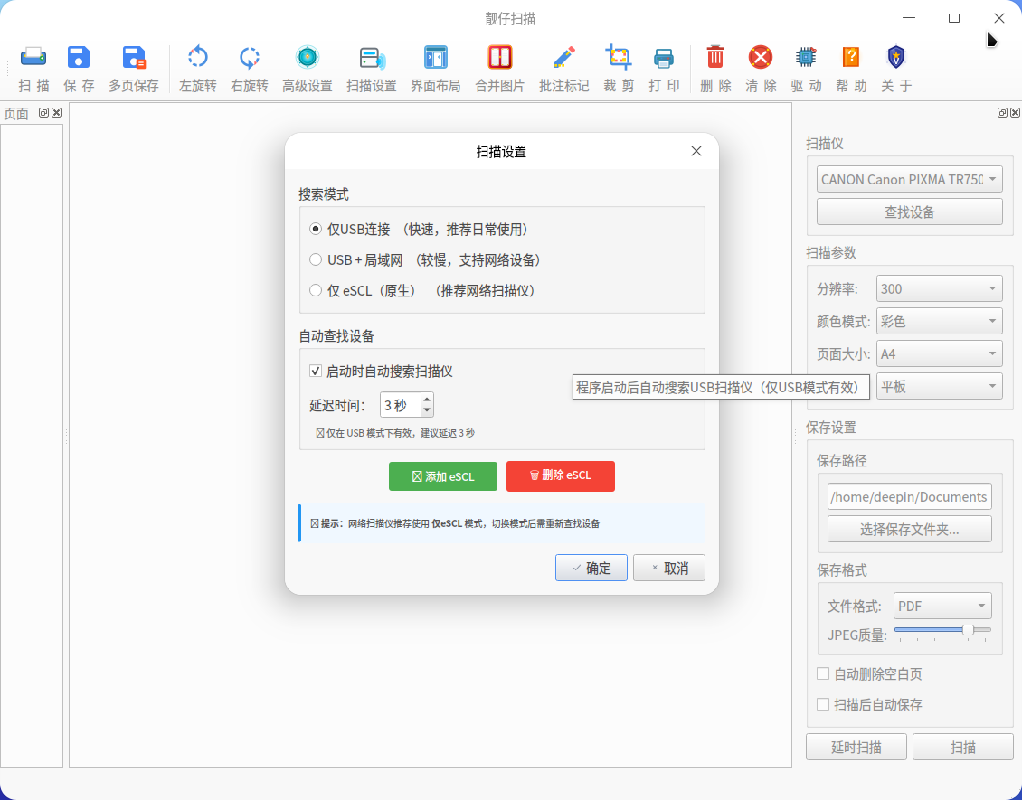Viewport: 1022px width, 800px height.
Task: Click 取消 to cancel dialog
Action: (x=669, y=568)
